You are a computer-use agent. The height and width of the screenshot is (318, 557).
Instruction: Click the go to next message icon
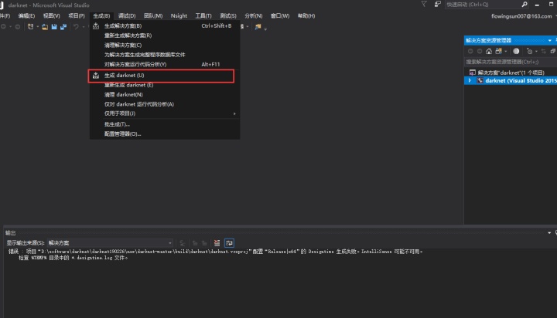coord(204,243)
